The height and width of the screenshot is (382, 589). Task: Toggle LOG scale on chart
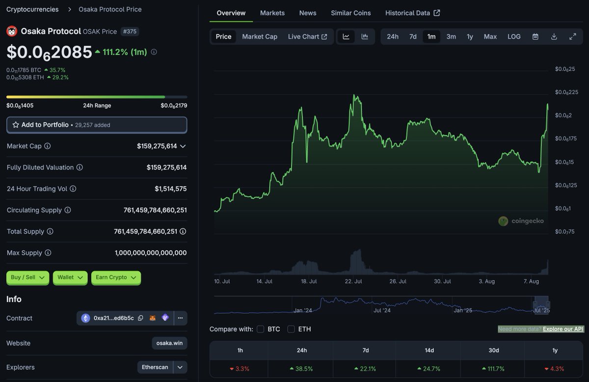click(514, 37)
